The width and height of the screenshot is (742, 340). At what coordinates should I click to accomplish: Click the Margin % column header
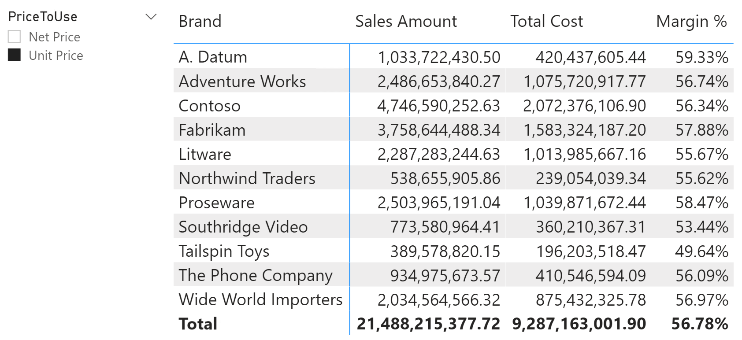click(x=691, y=21)
